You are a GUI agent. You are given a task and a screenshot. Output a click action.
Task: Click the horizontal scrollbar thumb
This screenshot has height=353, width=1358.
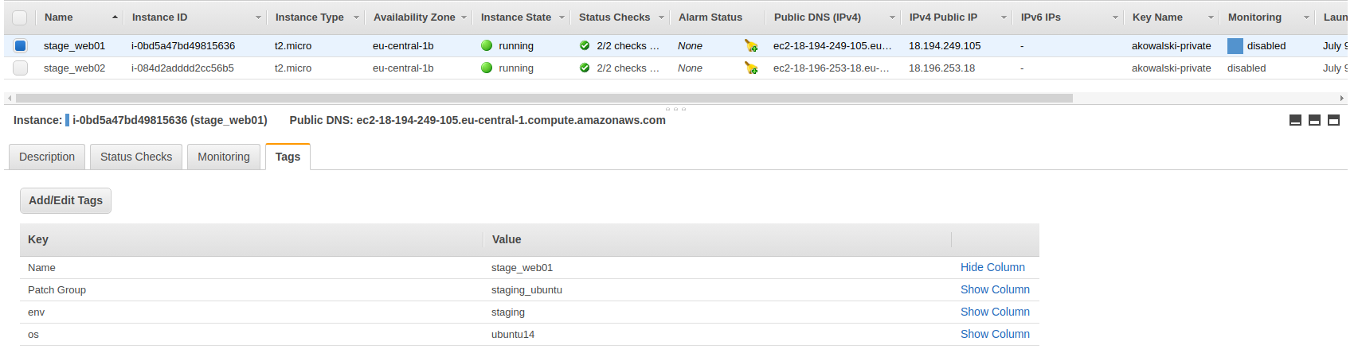[x=544, y=99]
